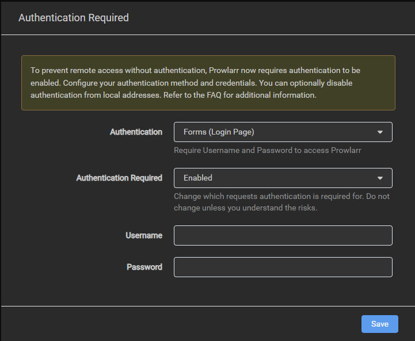The width and height of the screenshot is (415, 341).
Task: Click the 'Username' field label
Action: pos(144,235)
